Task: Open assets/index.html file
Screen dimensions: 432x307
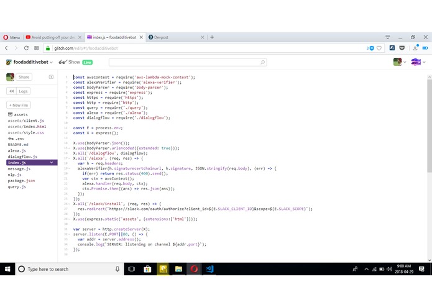Action: [x=27, y=127]
